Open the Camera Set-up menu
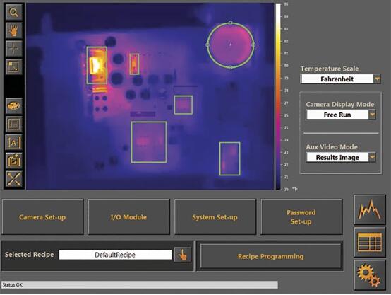The image size is (391, 295). coord(42,217)
